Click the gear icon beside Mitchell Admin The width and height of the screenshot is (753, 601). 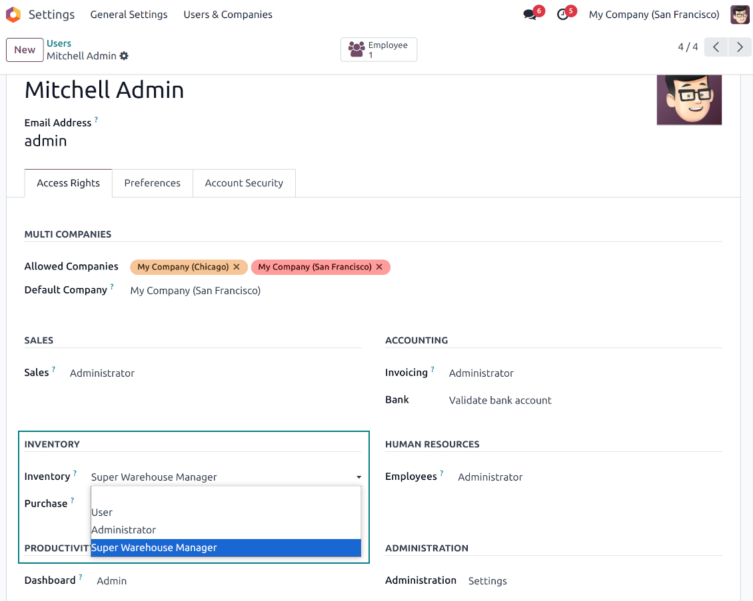124,56
